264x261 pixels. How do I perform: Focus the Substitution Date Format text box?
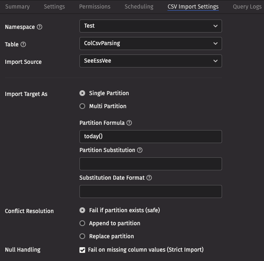click(x=150, y=191)
